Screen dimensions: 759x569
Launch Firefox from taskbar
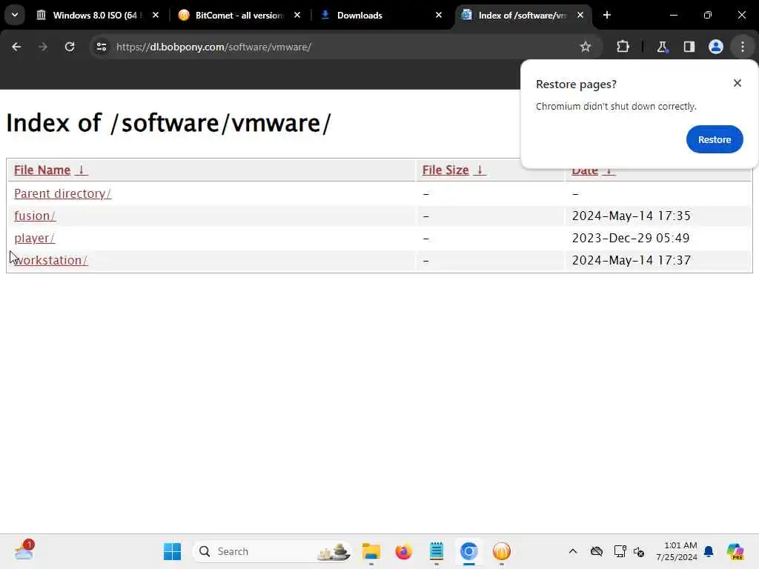pos(404,551)
